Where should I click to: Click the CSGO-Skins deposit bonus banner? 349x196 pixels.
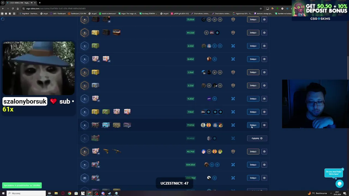[320, 11]
